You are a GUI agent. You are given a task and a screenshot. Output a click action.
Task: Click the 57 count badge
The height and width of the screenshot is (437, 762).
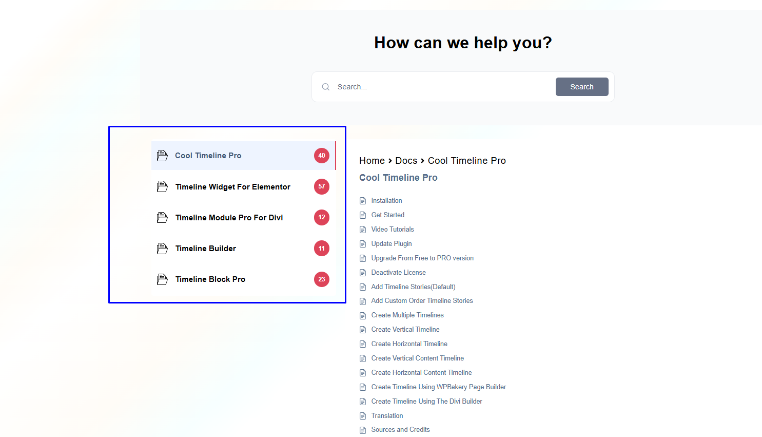pos(322,186)
